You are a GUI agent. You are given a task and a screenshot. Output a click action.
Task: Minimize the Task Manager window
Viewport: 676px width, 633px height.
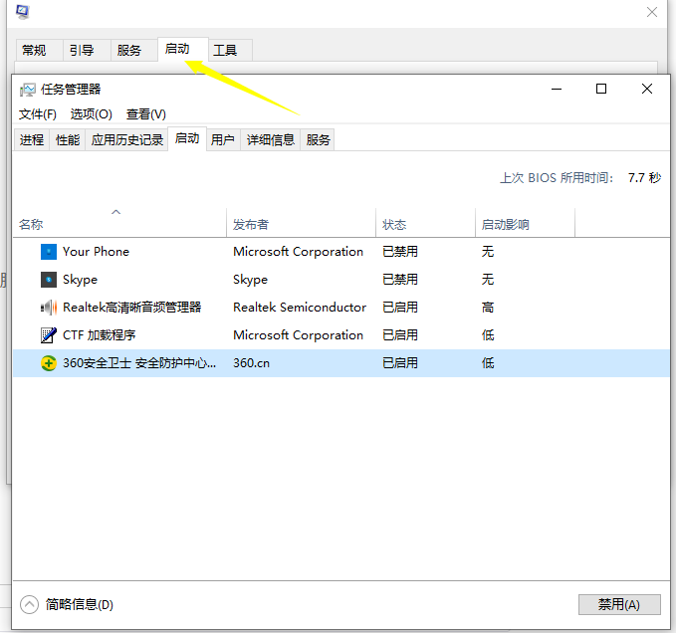point(557,90)
